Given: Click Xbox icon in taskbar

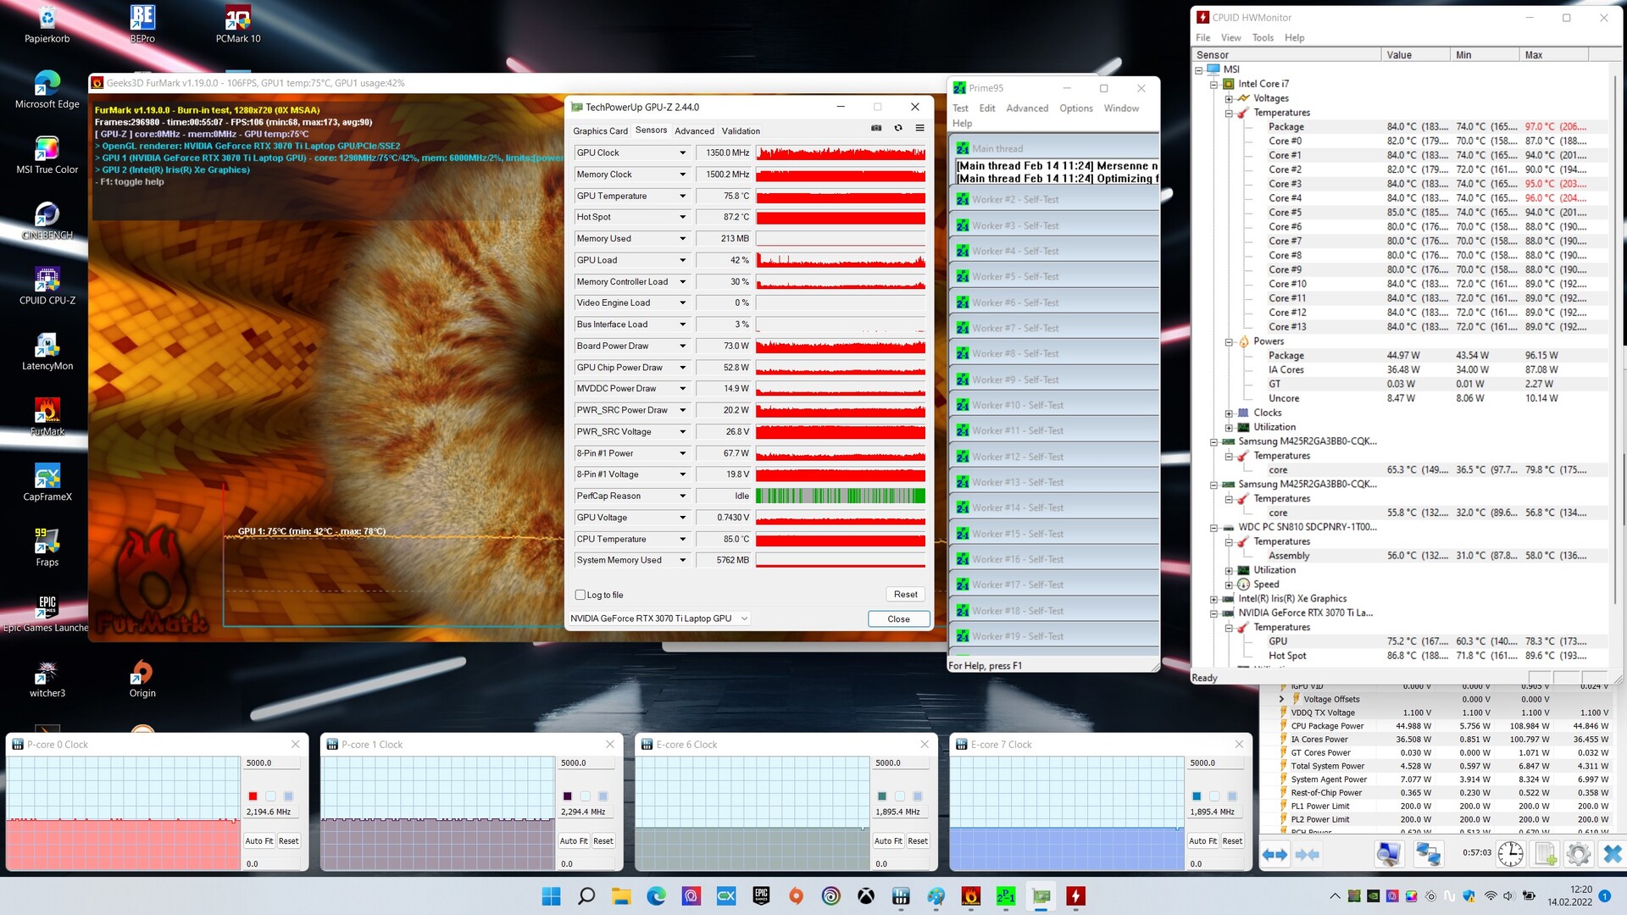Looking at the screenshot, I should pyautogui.click(x=866, y=896).
